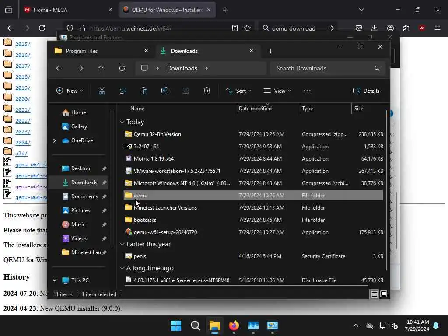Open a new Firefox tab
This screenshot has height=336, width=448.
(x=225, y=10)
